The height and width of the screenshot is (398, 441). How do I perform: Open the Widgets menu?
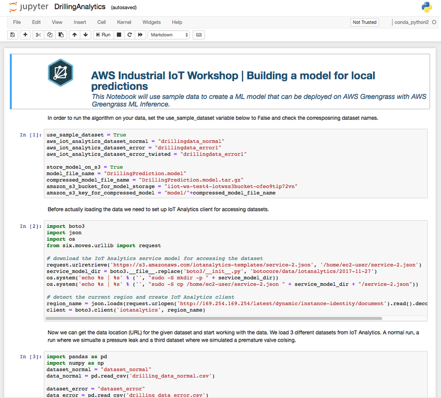pos(152,22)
